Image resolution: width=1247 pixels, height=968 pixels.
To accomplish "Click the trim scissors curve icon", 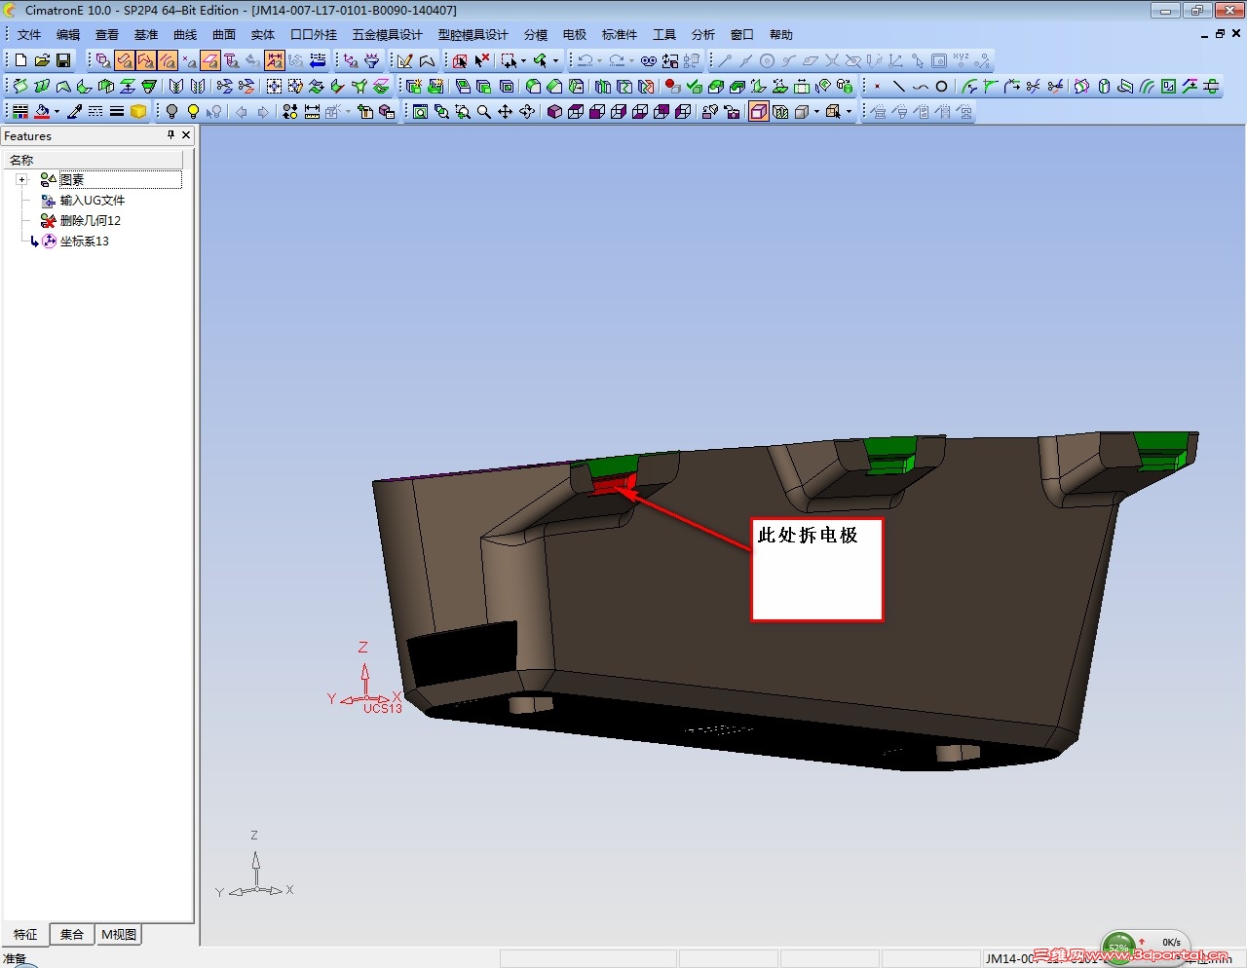I will pos(1034,87).
